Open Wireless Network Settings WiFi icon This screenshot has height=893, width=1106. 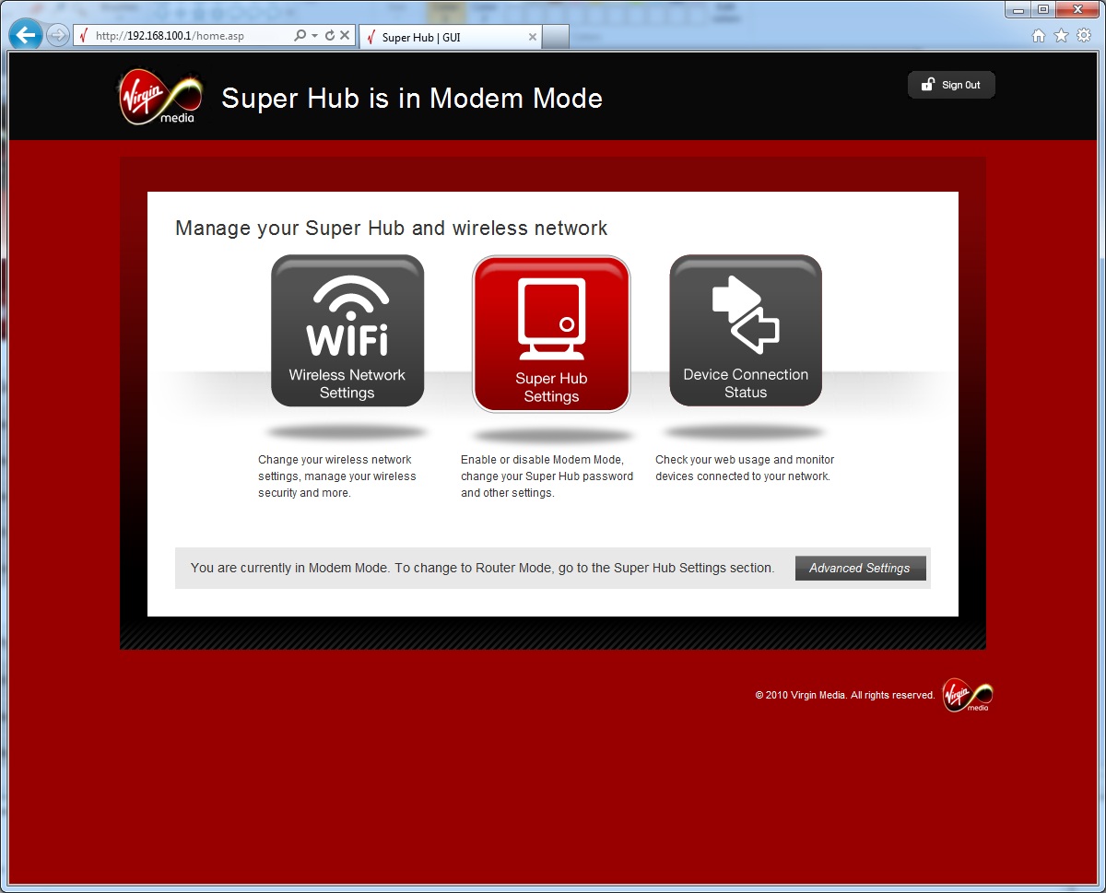click(x=347, y=331)
